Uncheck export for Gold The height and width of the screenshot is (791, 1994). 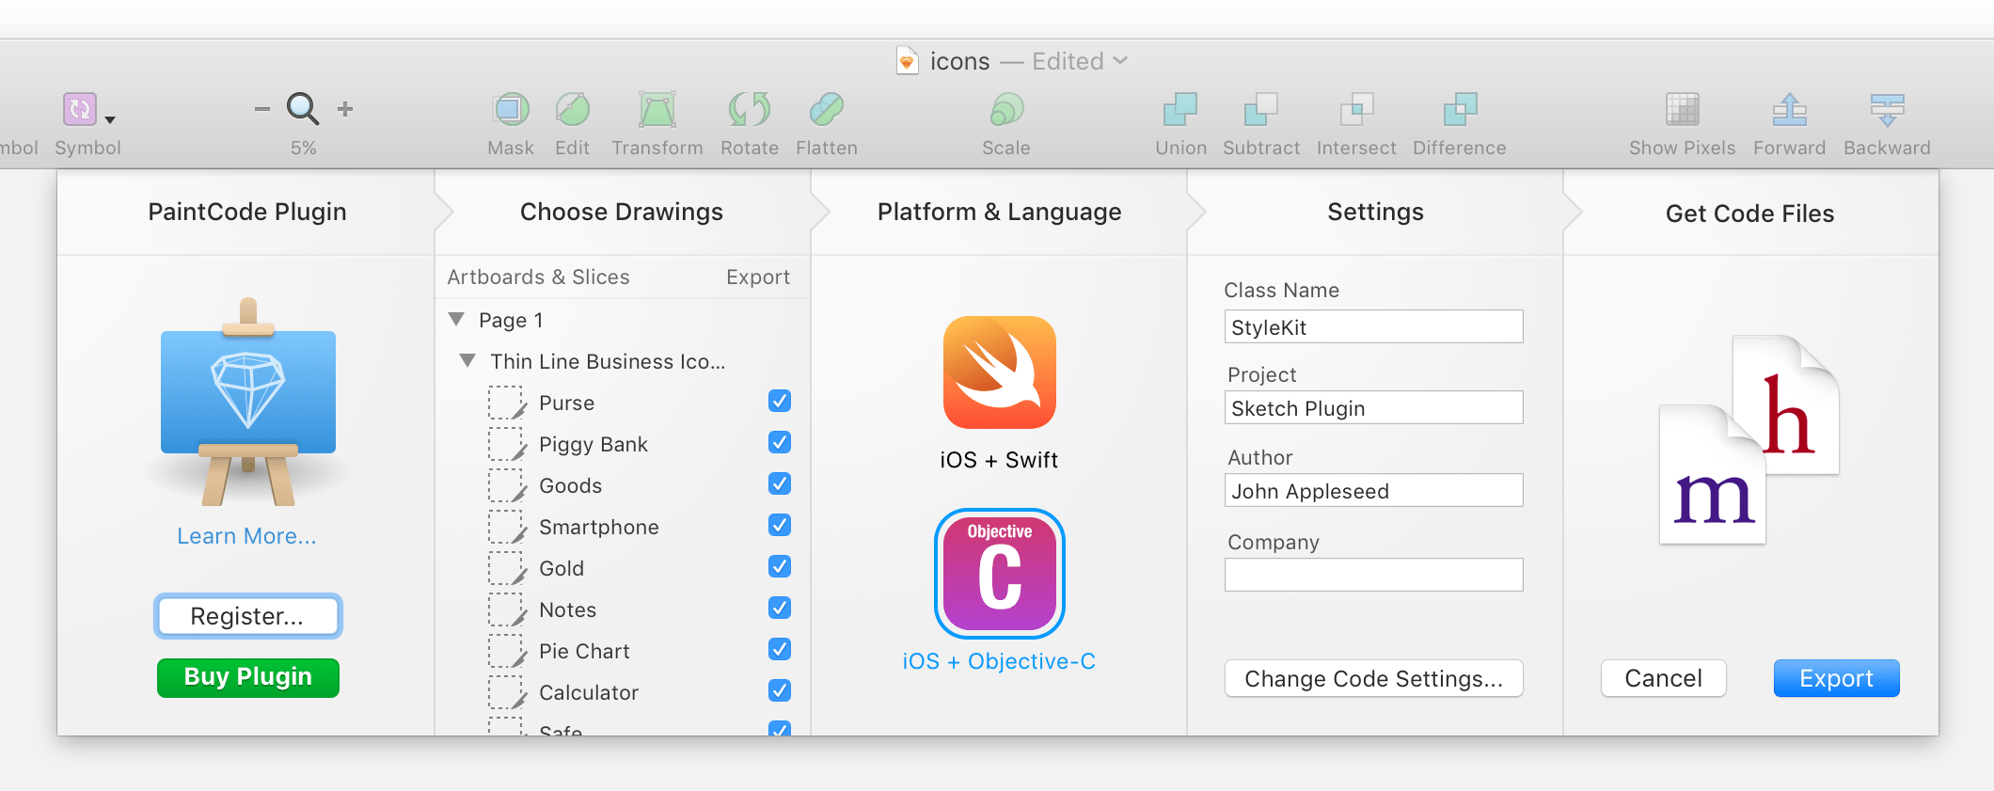(x=780, y=567)
